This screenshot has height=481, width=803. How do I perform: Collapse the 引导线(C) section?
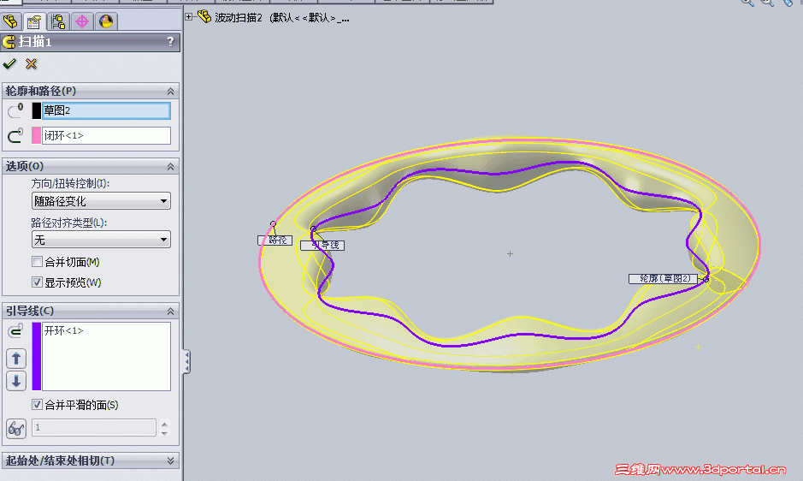[x=170, y=312]
